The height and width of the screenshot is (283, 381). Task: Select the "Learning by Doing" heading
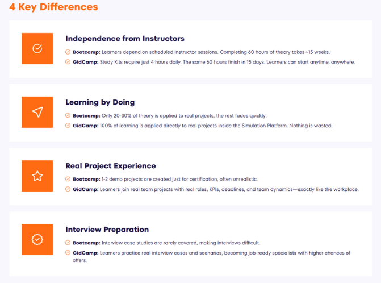[100, 102]
